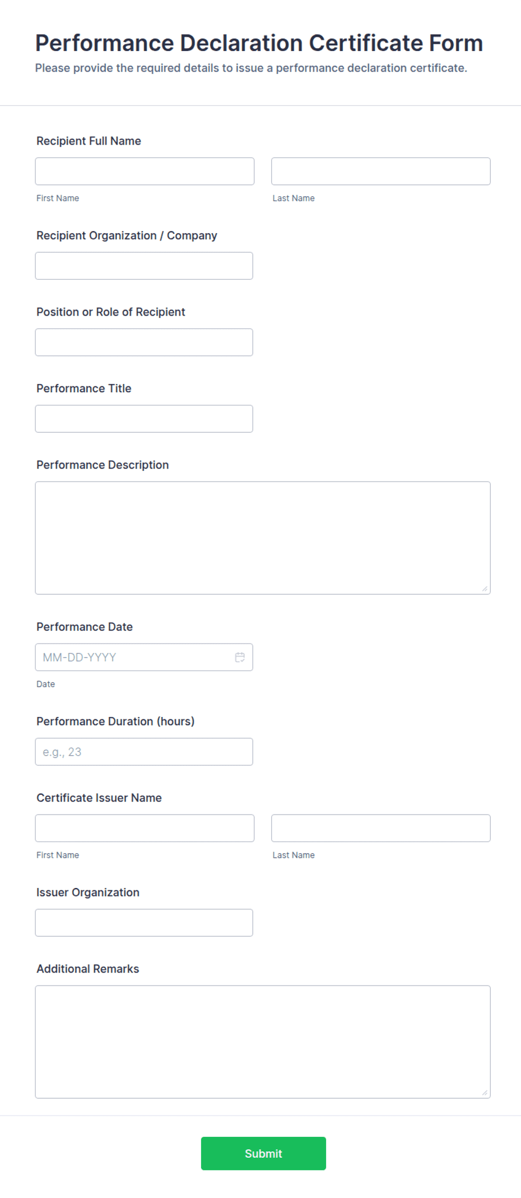
Task: Focus the Issuer Organization field
Action: point(144,923)
